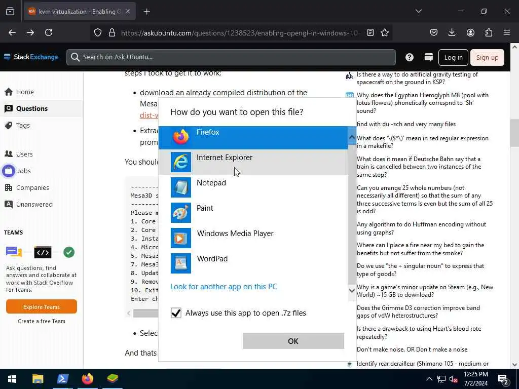Open a new browser tab

(146, 12)
